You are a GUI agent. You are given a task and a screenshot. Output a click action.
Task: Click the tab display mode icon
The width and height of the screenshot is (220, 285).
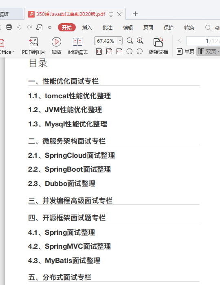click(x=111, y=14)
